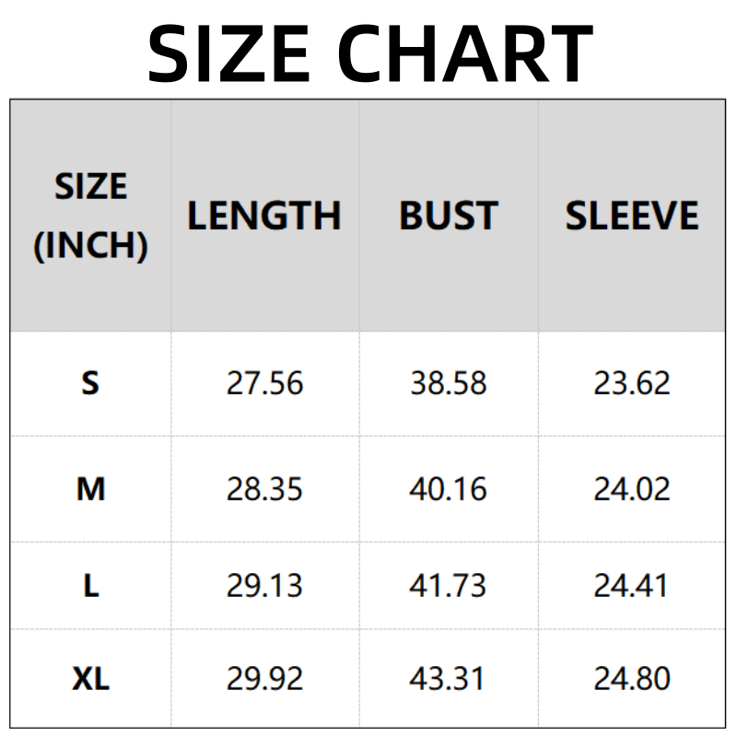
Task: Select the BUST column header
Action: click(448, 216)
